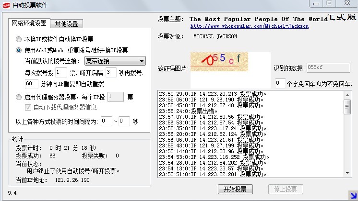Open the 宽带连接 dial-up connection dropdown
This screenshot has height=201, width=358.
click(114, 61)
